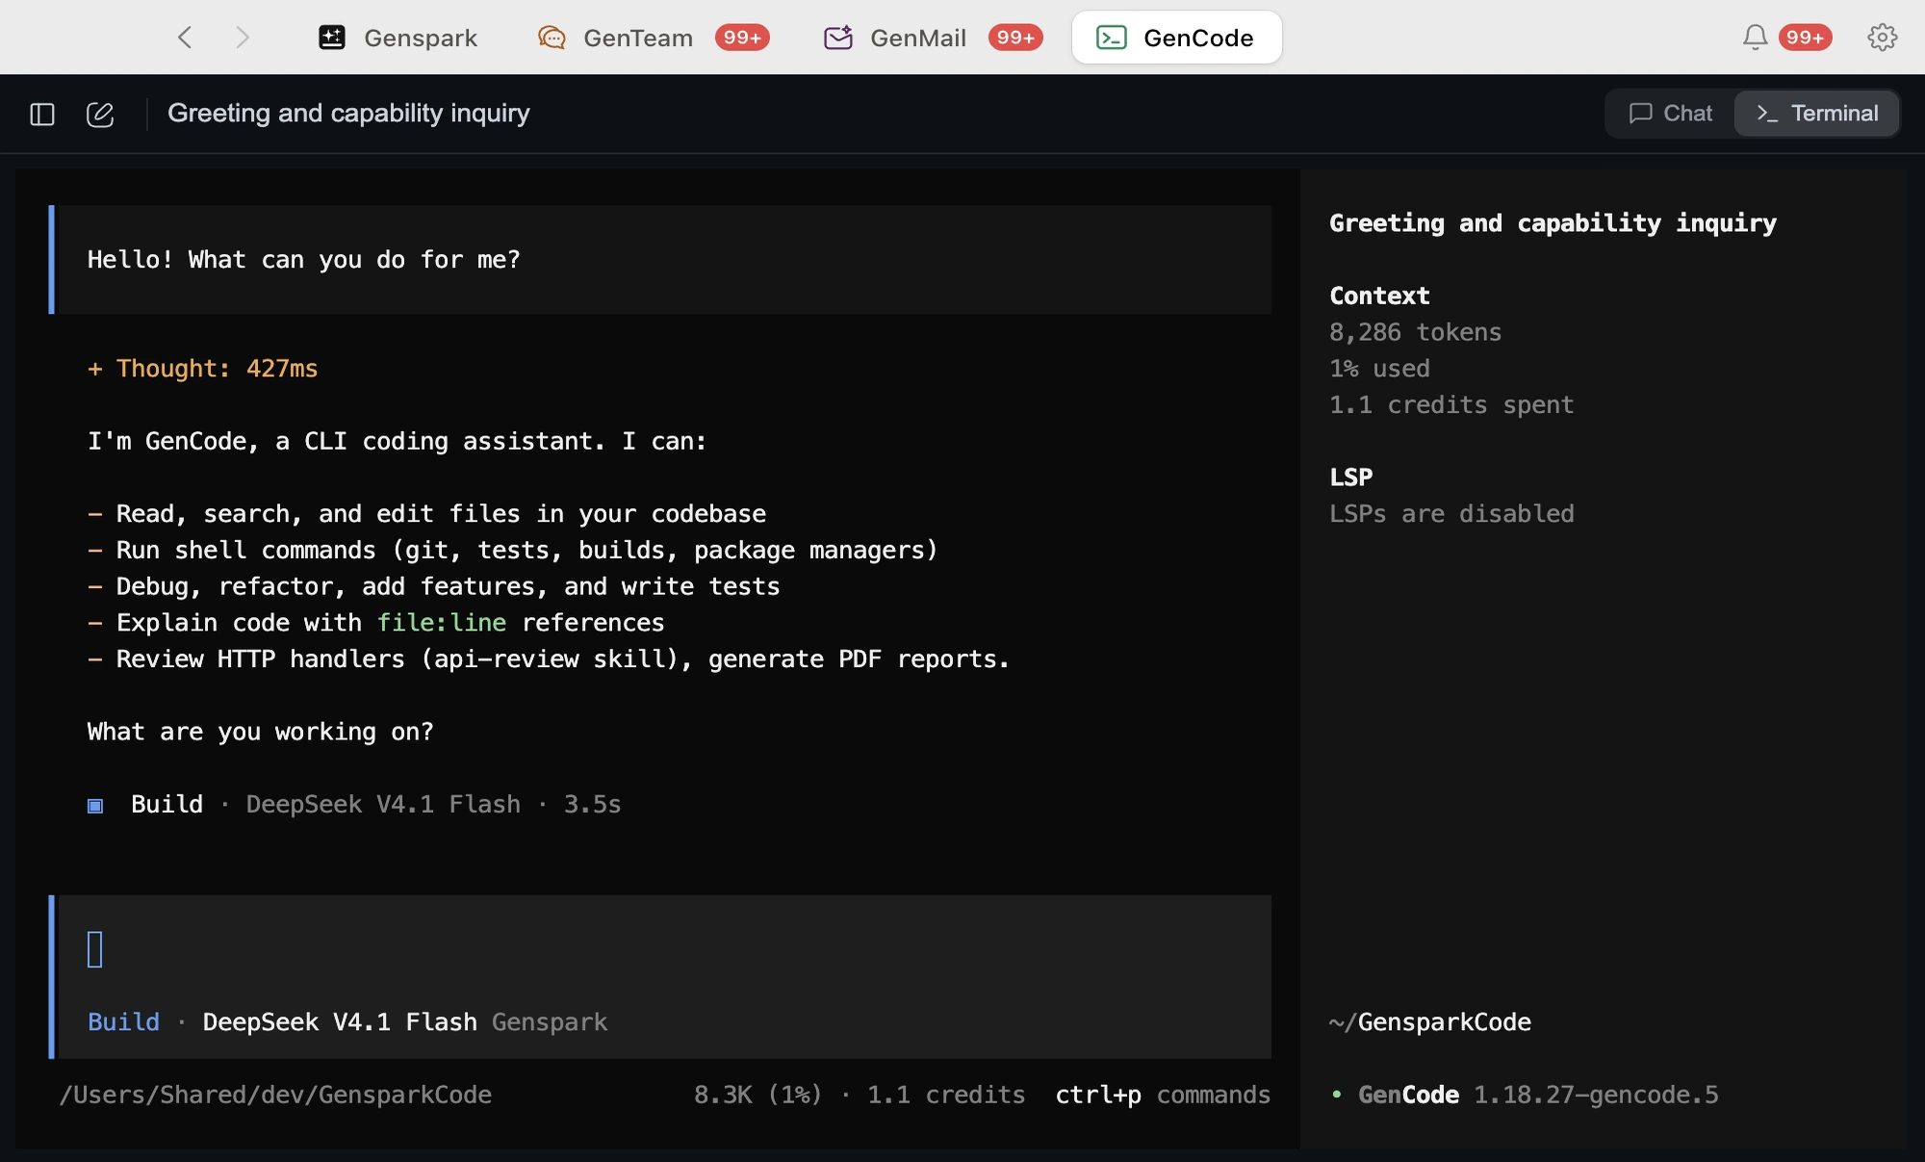The image size is (1925, 1162).
Task: Click 'LSPs are disabled' text
Action: click(x=1451, y=514)
